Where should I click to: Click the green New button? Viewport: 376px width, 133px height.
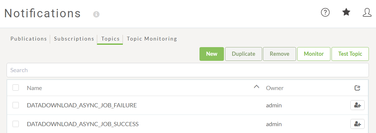212,54
